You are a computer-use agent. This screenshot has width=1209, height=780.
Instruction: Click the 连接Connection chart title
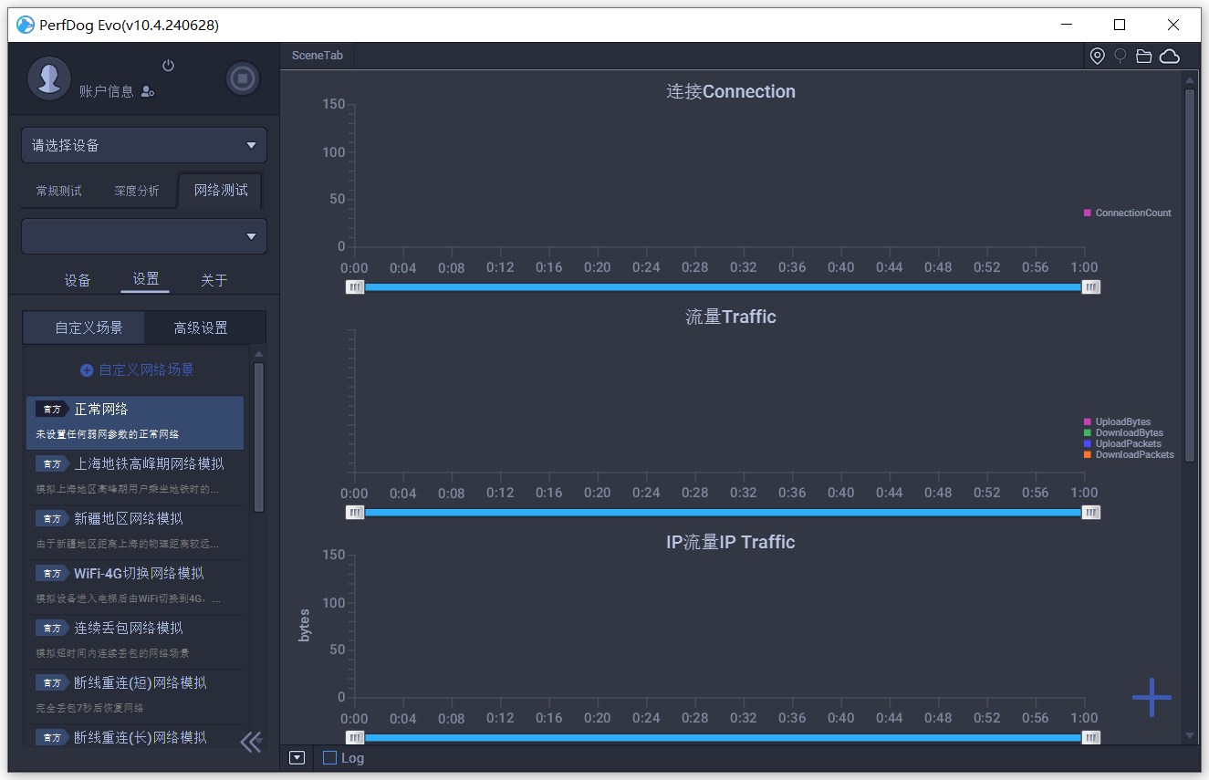[731, 91]
